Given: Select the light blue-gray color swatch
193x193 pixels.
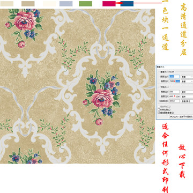Looking at the screenshot, I should pyautogui.click(x=66, y=4).
